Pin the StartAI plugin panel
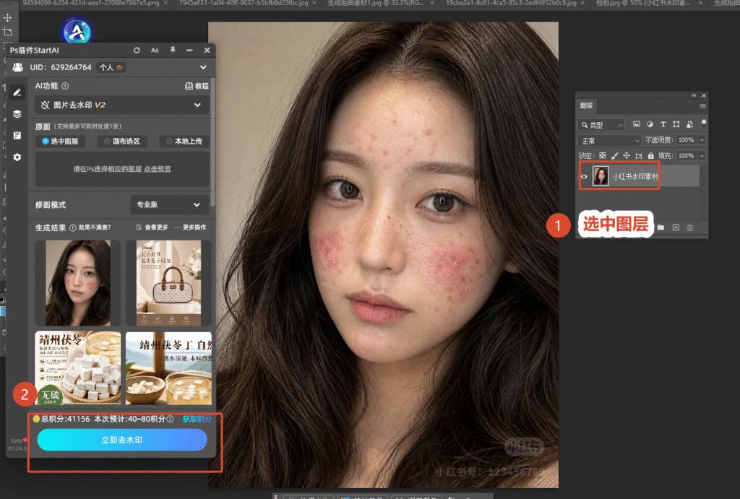This screenshot has height=499, width=740. pos(173,50)
